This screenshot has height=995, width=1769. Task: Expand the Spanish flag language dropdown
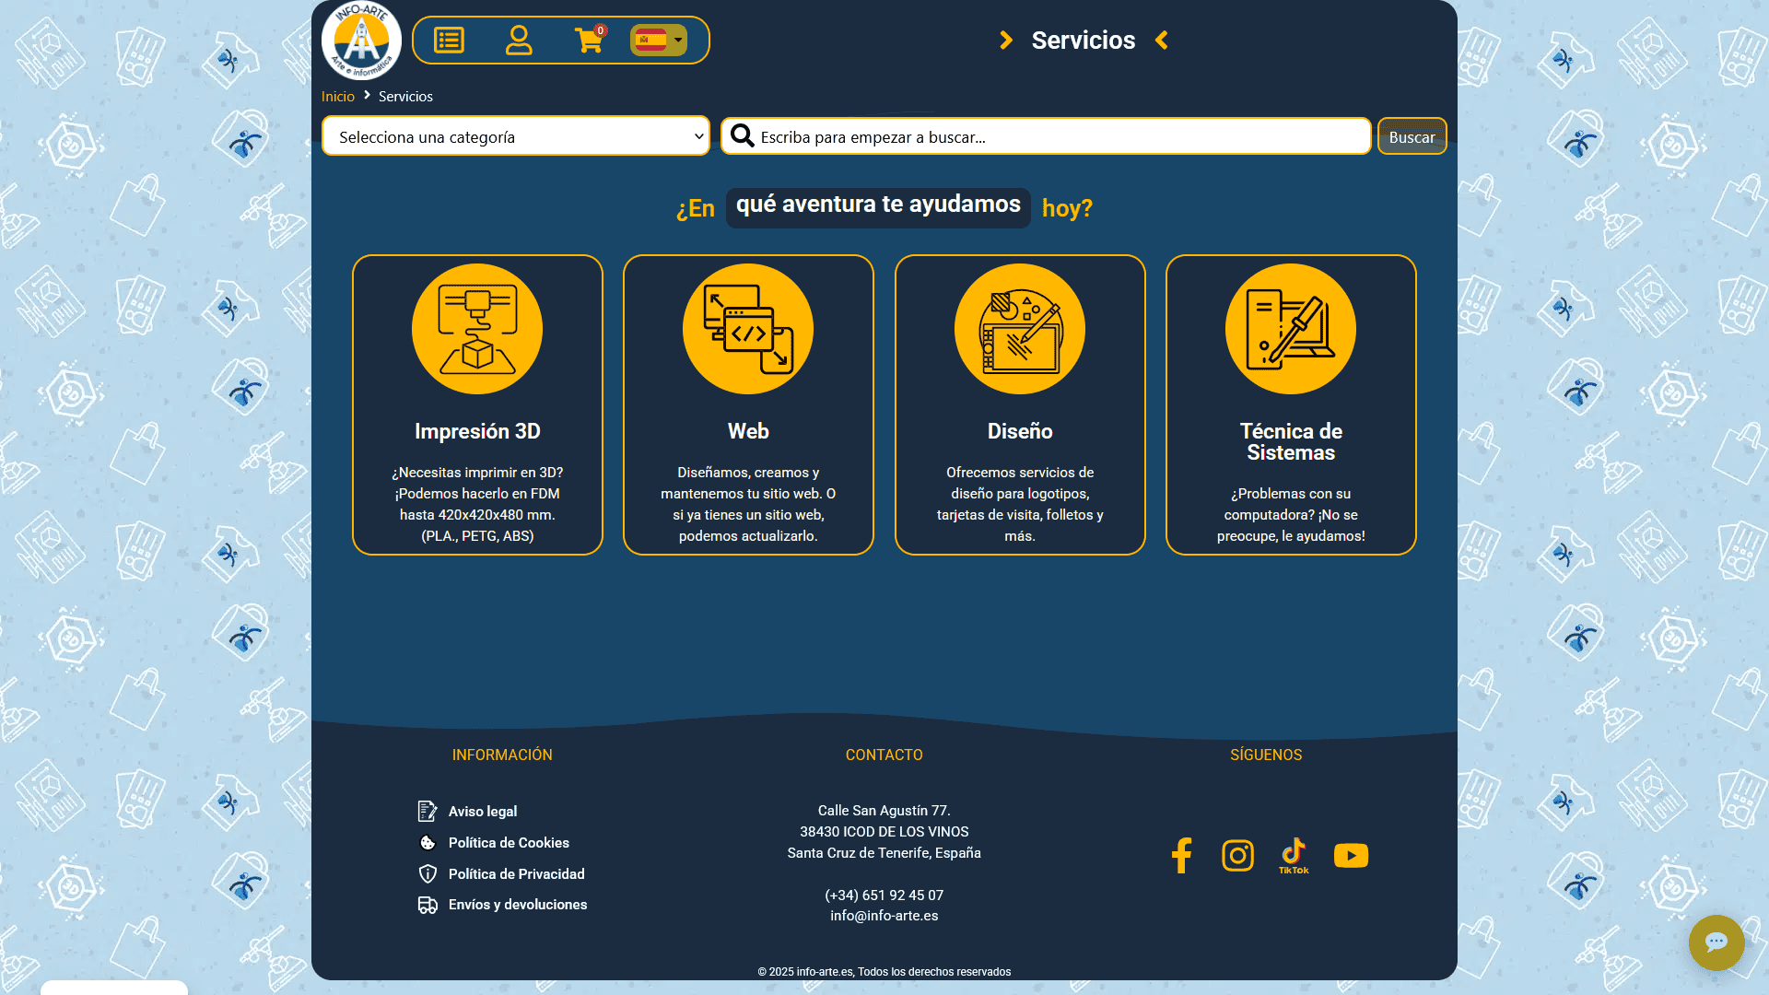click(659, 41)
